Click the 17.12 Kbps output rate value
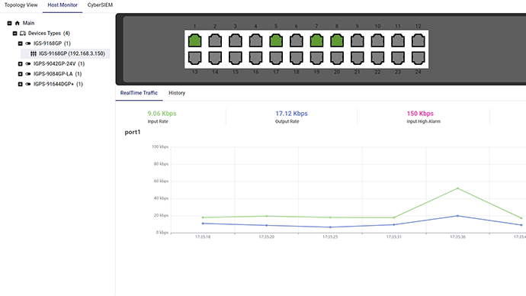The image size is (526, 296). tap(291, 114)
